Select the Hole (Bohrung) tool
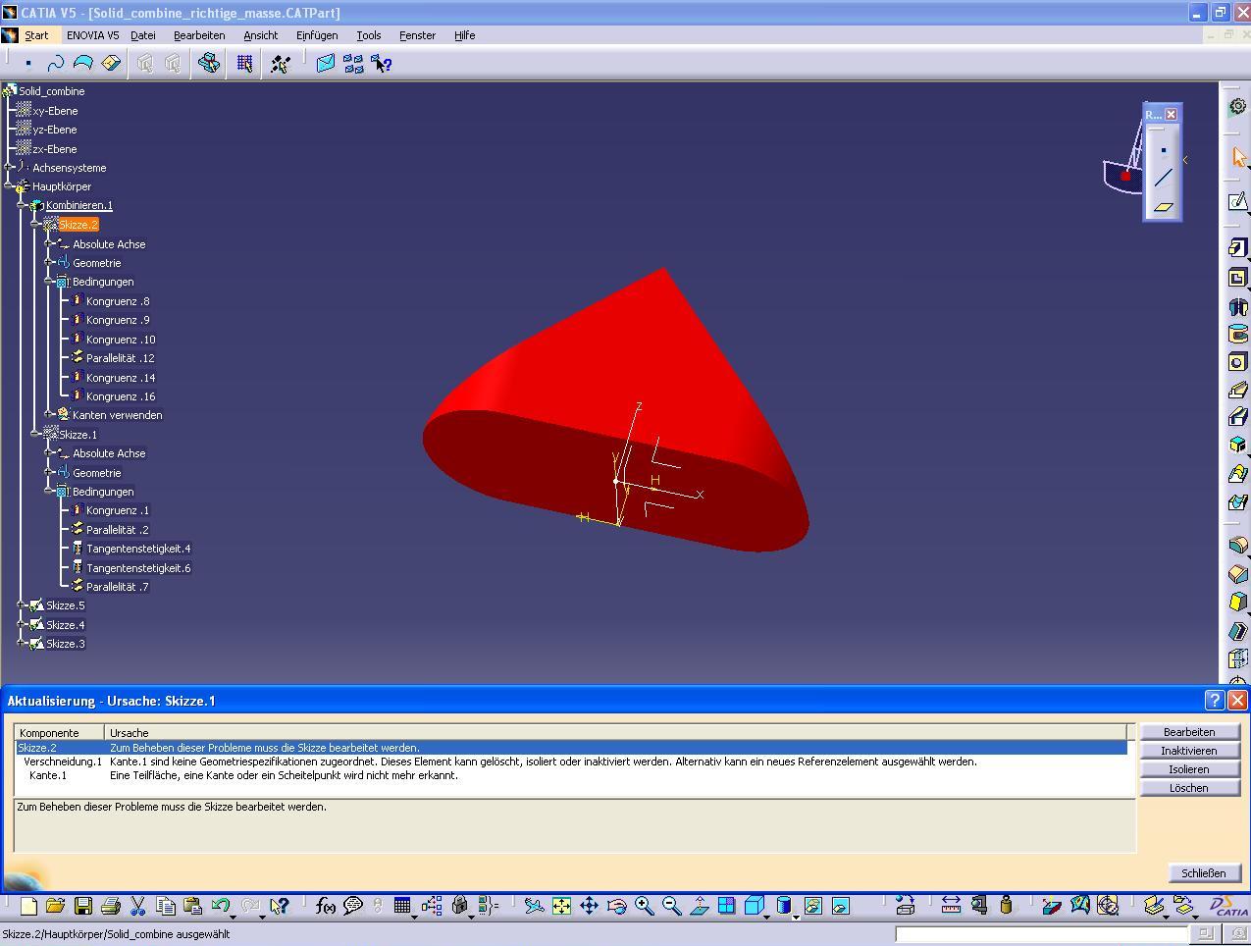This screenshot has width=1251, height=946. [x=1237, y=362]
